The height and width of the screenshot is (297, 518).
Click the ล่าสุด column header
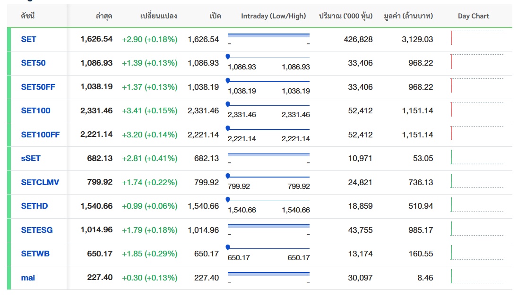[x=104, y=16]
